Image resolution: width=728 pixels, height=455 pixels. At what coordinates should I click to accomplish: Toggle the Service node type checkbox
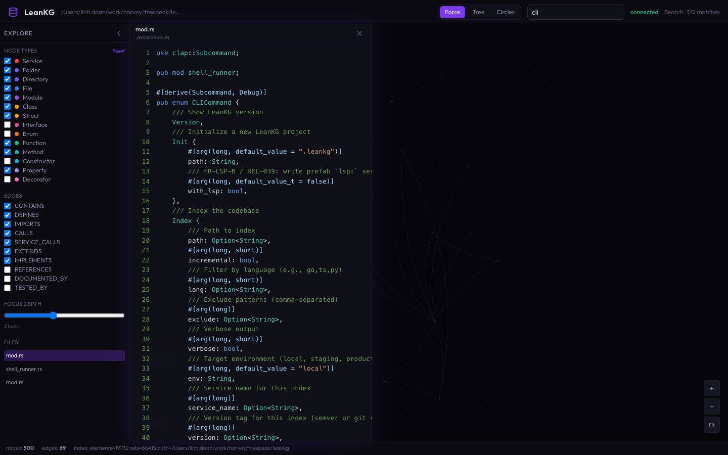pos(7,61)
